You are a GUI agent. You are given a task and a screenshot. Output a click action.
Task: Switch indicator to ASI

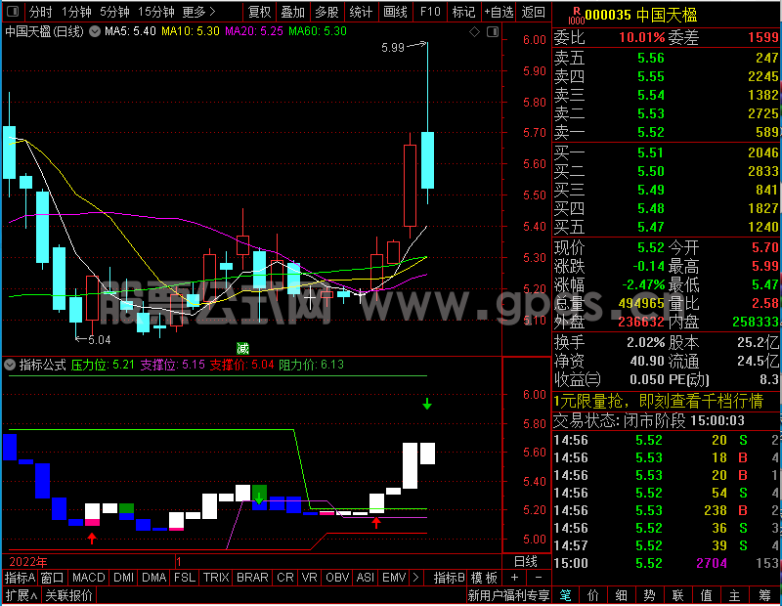366,578
